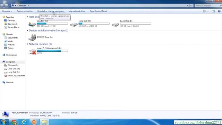222x125 pixels.
Task: Click the Computer address bar path
Action: click(x=22, y=6)
